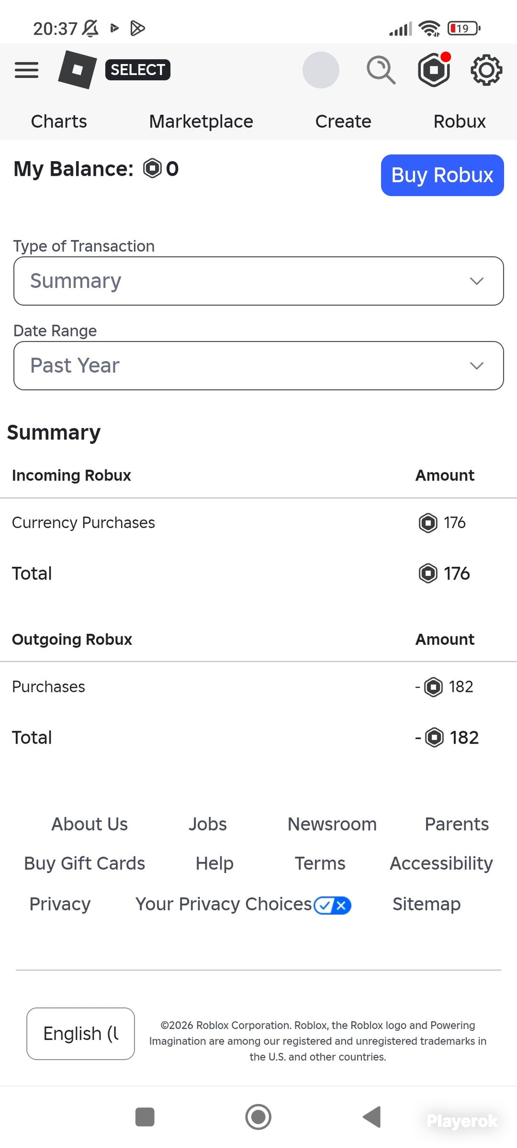The height and width of the screenshot is (1148, 517).
Task: Open the English language selector
Action: pos(81,1033)
